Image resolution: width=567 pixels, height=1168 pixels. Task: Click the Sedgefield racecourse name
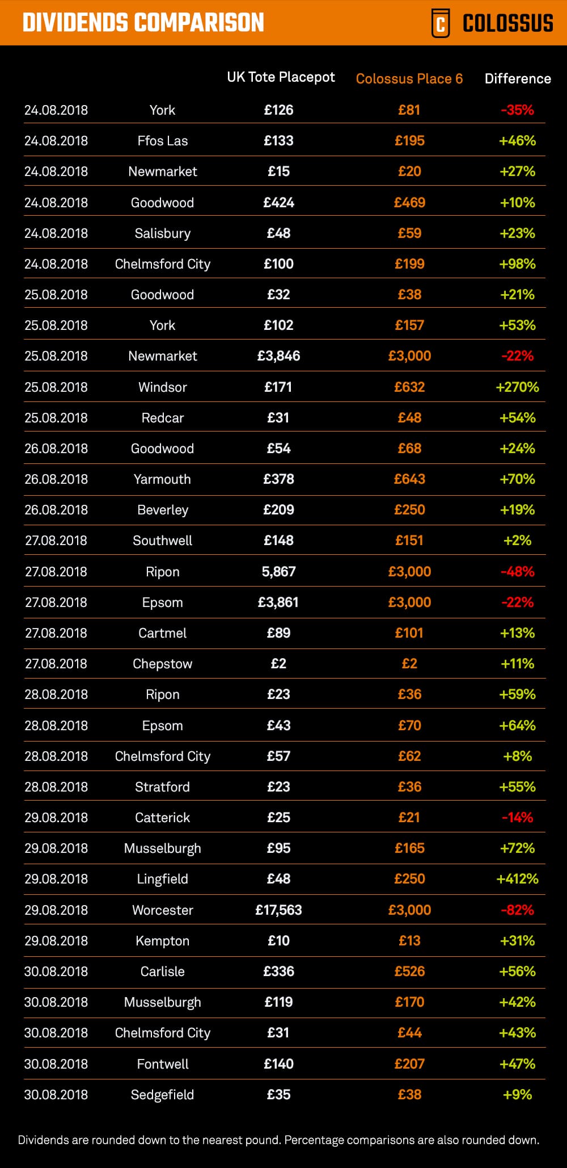point(162,1095)
